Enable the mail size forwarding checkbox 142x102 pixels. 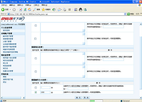(36, 87)
